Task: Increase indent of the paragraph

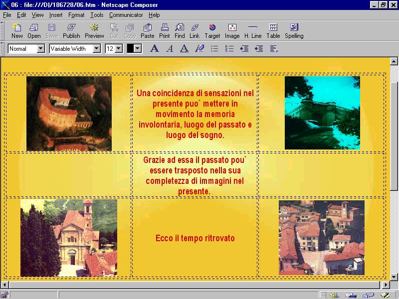Action: coord(259,48)
